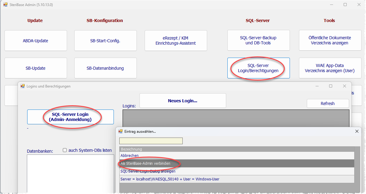Show Öffentliche Dokumente Verzeichnis

click(330, 40)
